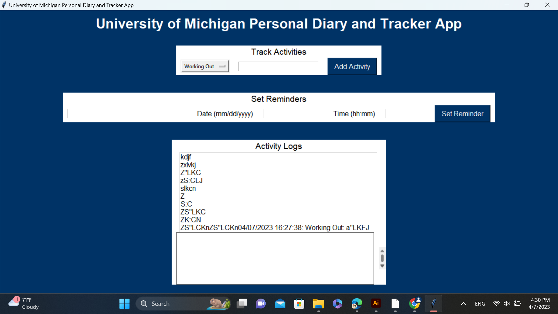Open the Mail app from the taskbar
Viewport: 558px width, 314px height.
280,304
